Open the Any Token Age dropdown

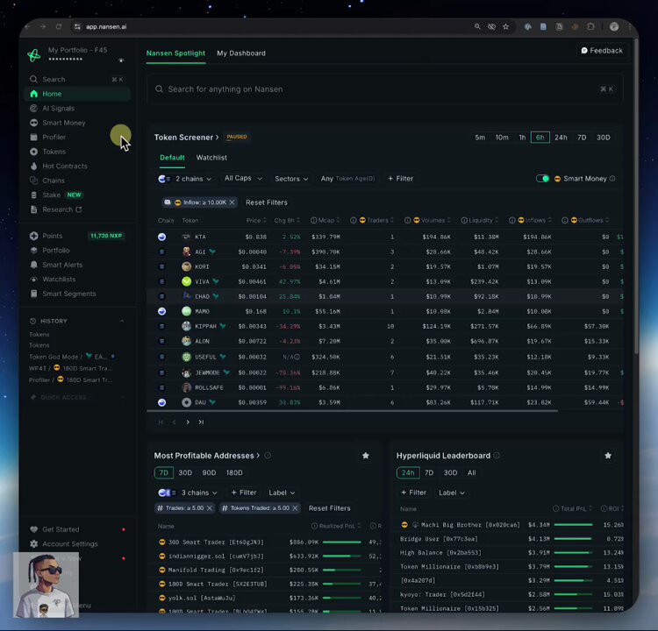coord(347,179)
